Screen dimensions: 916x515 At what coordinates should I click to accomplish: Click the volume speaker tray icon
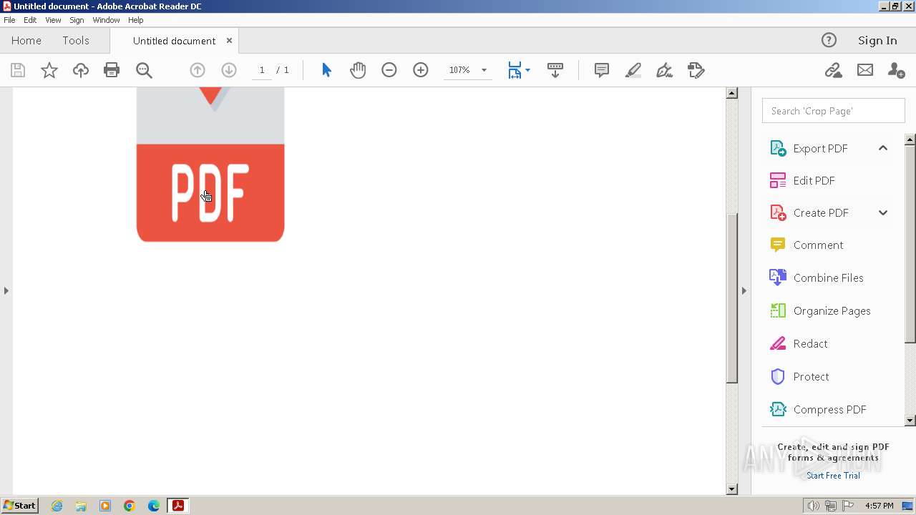pyautogui.click(x=813, y=506)
